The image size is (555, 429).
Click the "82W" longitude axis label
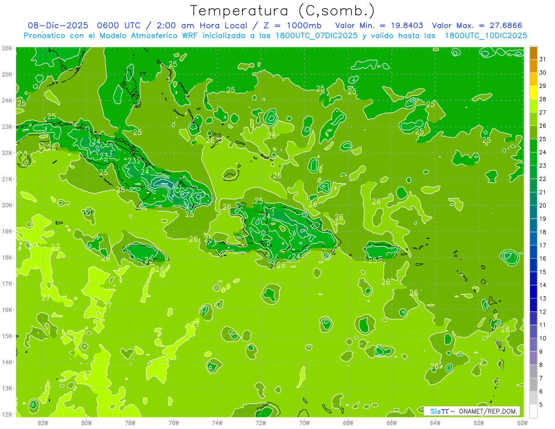tap(43, 423)
